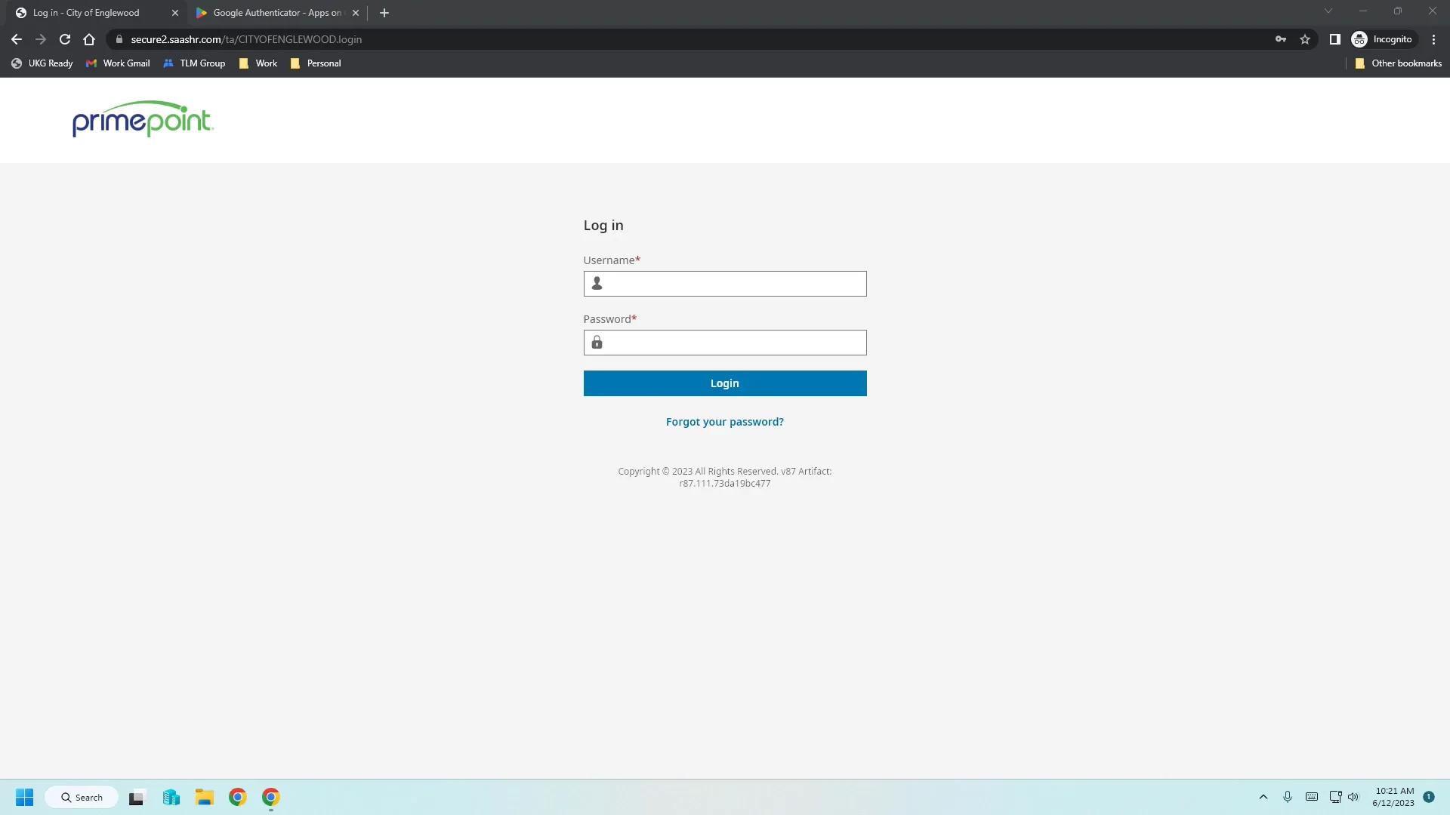Open Task View on taskbar

coord(137,797)
